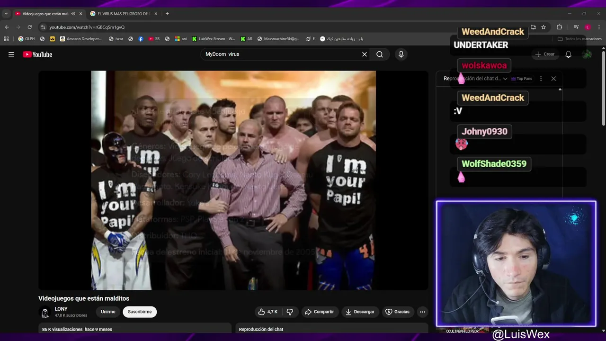Click the 86 K visualizaciones description text
This screenshot has height=341, width=606.
[x=77, y=329]
